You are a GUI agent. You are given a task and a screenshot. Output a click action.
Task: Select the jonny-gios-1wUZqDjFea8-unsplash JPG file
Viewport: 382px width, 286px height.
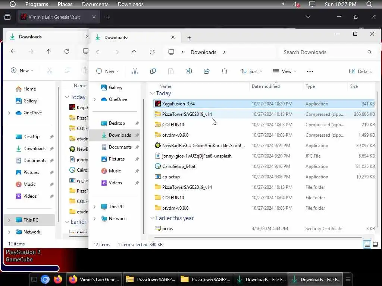pos(264,156)
